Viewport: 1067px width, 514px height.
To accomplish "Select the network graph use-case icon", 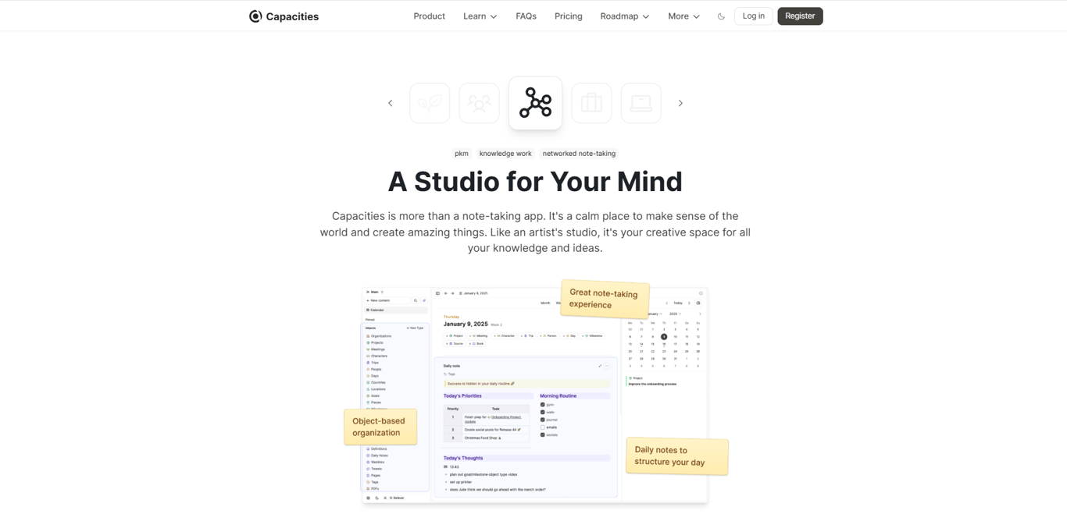I will point(535,103).
